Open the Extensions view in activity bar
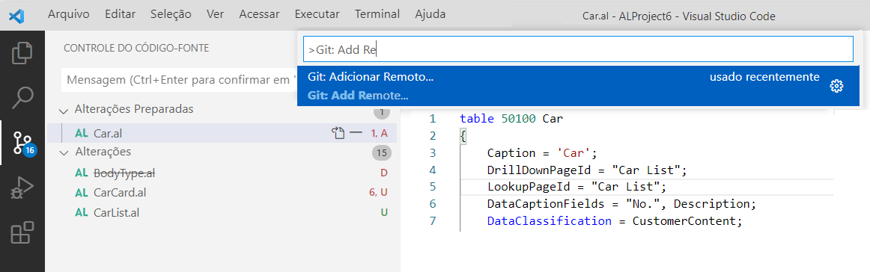 coord(22,233)
